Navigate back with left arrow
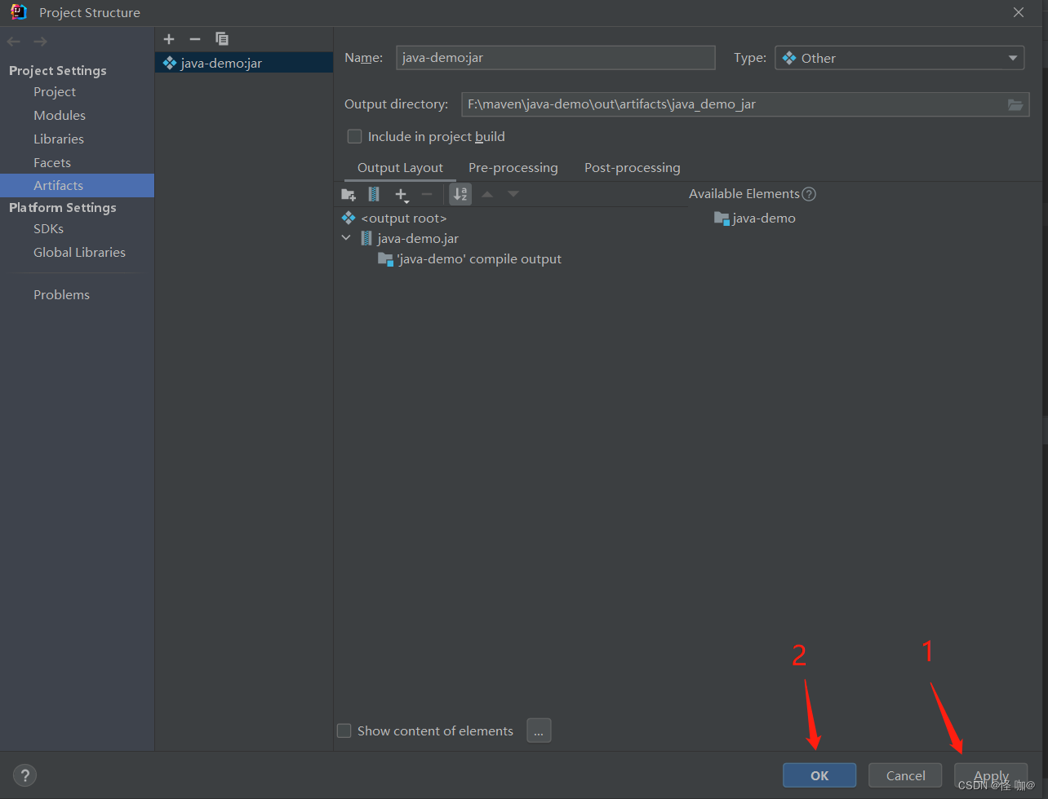This screenshot has height=799, width=1048. (x=14, y=41)
